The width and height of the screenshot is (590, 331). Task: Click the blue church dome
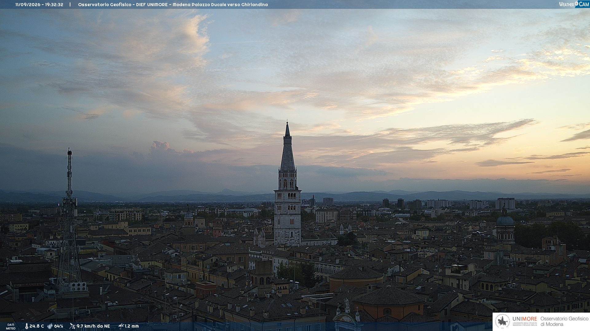click(505, 220)
